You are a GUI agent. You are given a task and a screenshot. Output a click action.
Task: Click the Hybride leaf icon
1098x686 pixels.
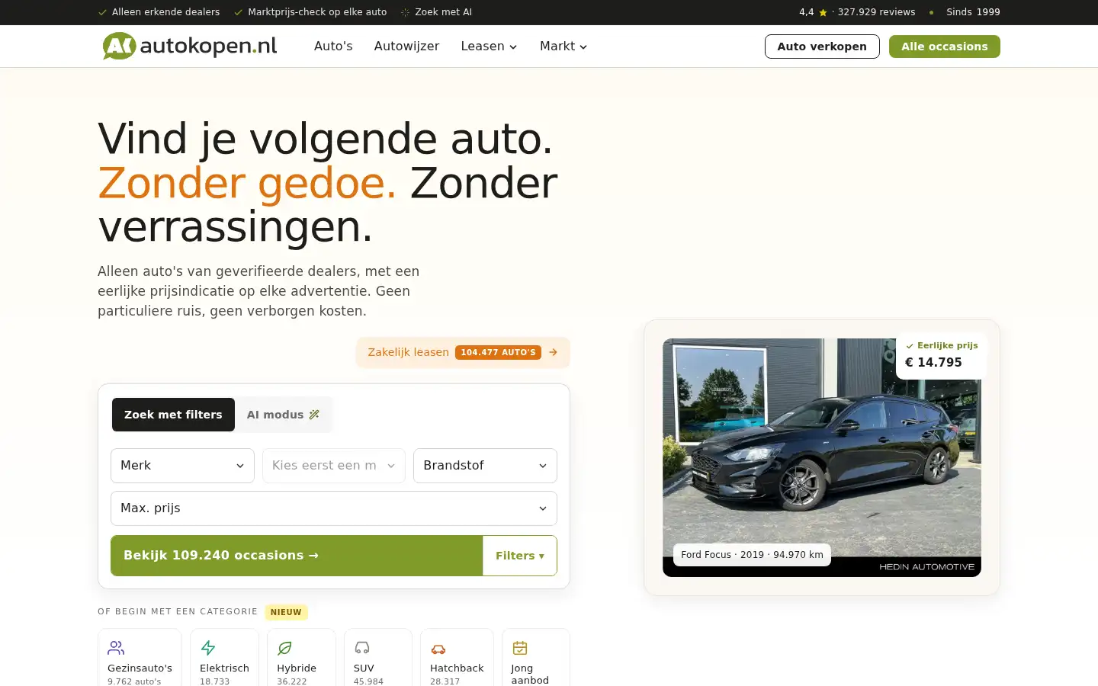point(285,648)
